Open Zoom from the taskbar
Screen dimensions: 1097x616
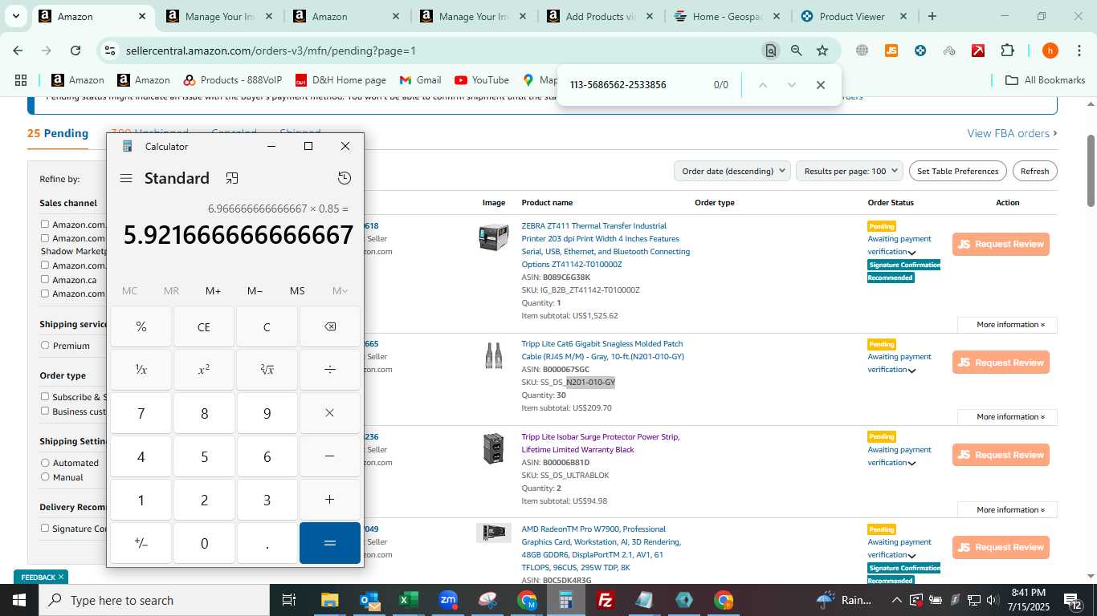[x=448, y=600]
